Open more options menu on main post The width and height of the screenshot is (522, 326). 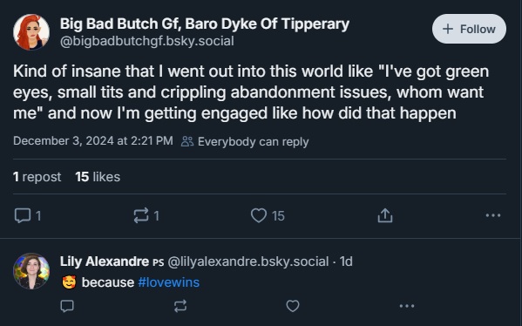[x=493, y=215]
